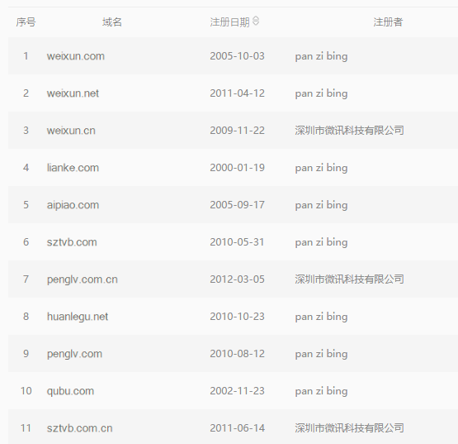Click row number 4
This screenshot has height=444, width=458.
tap(26, 167)
